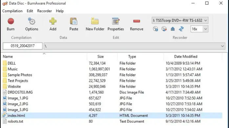Open the Compilation menu
The image size is (229, 128).
(x=12, y=11)
